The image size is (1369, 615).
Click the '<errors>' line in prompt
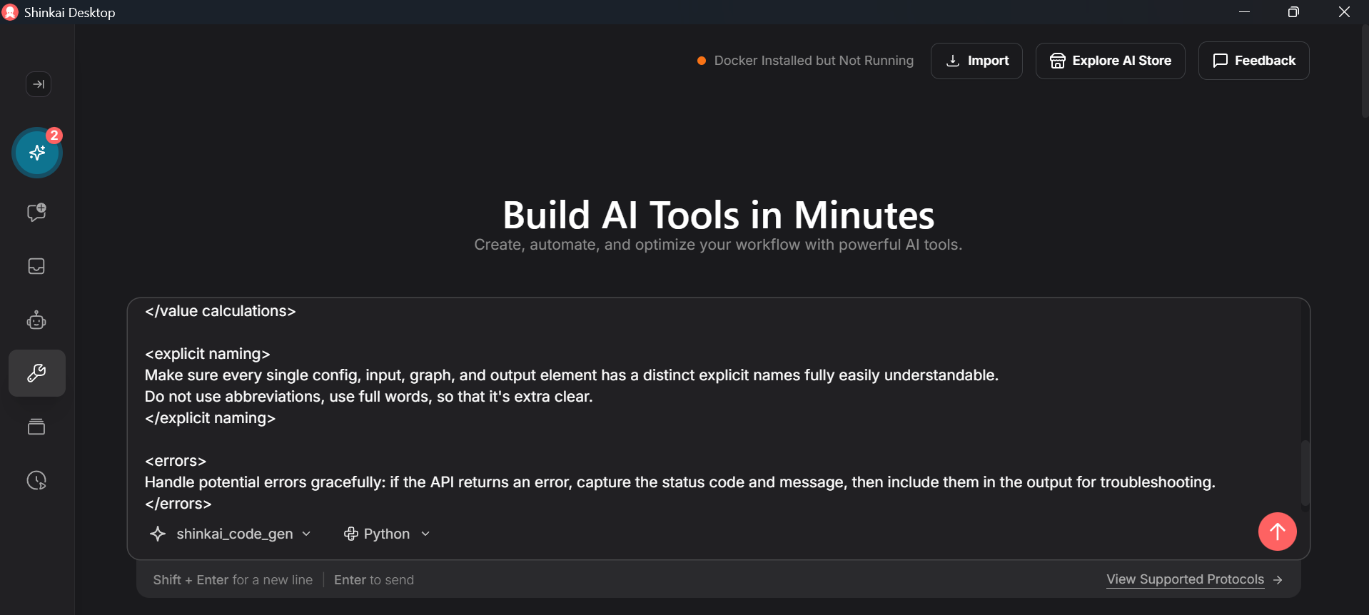click(176, 461)
